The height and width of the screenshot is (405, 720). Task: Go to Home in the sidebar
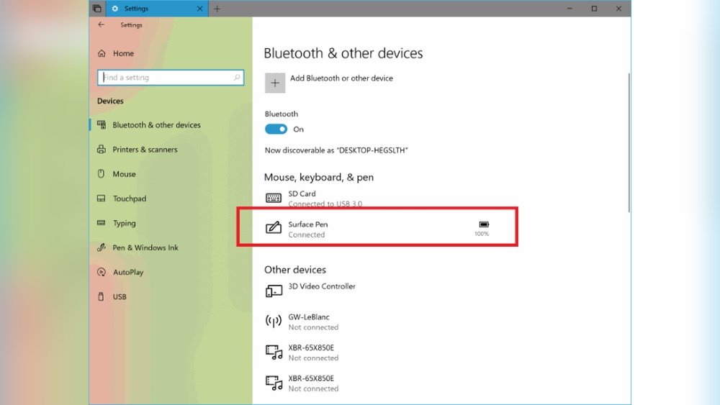tap(123, 53)
